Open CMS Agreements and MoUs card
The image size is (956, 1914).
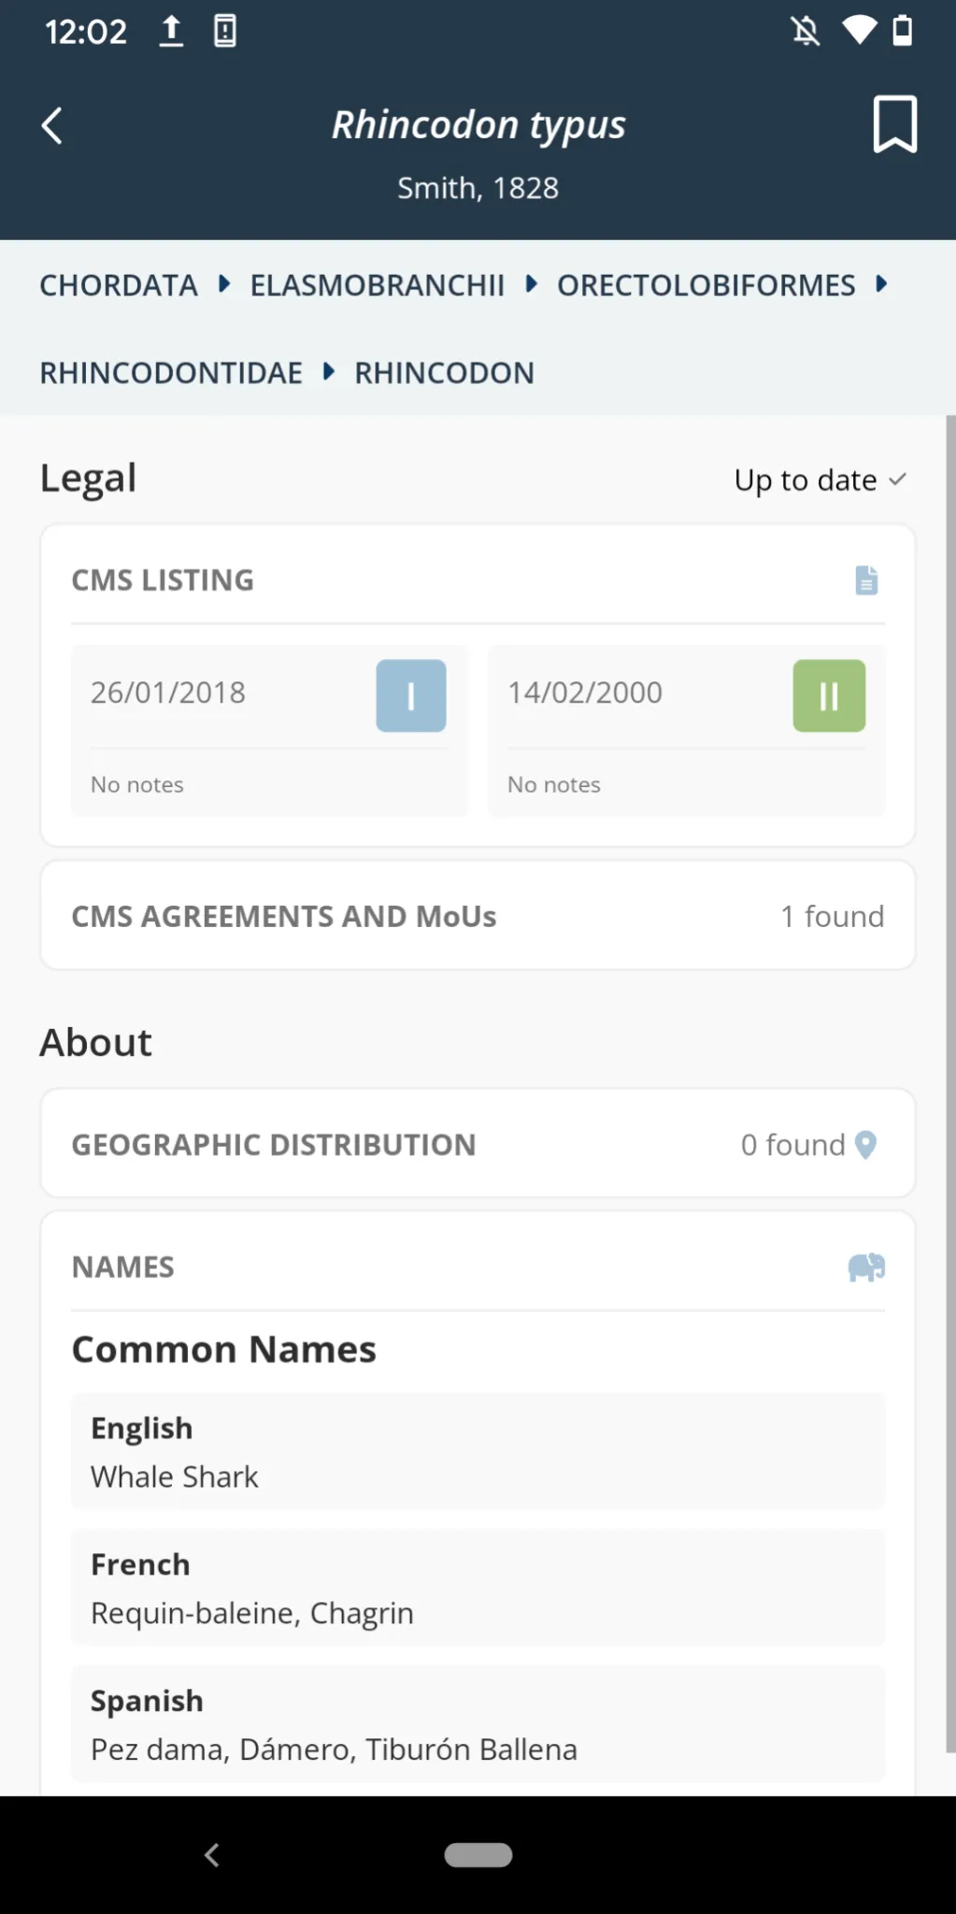pyautogui.click(x=478, y=916)
